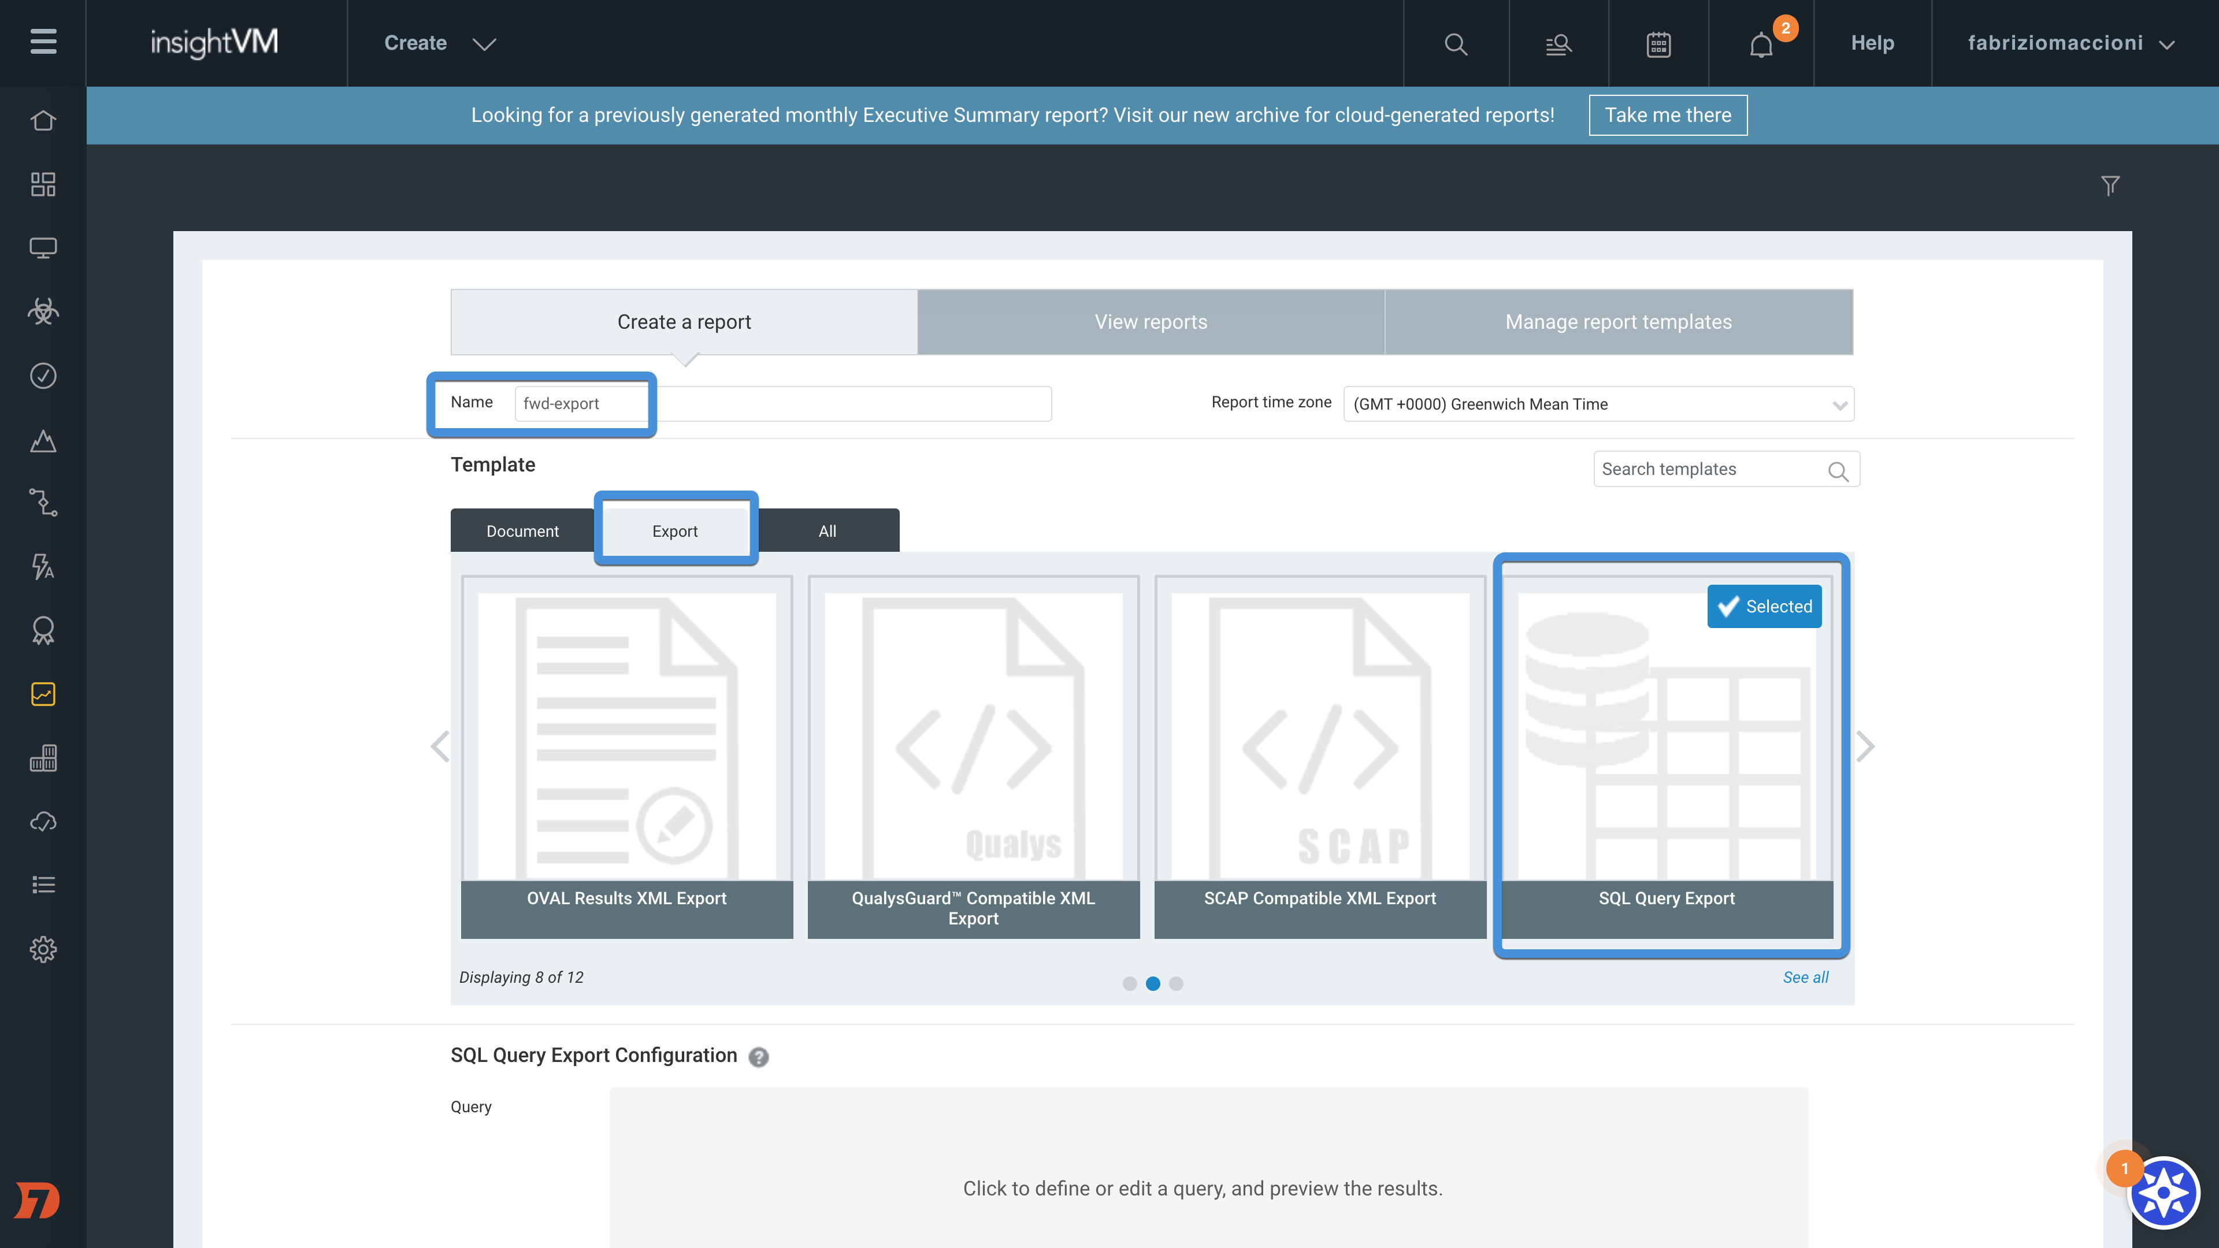Screen dimensions: 2219x1248
Task: Open Vulnerabilities biohazard icon
Action: pyautogui.click(x=43, y=312)
